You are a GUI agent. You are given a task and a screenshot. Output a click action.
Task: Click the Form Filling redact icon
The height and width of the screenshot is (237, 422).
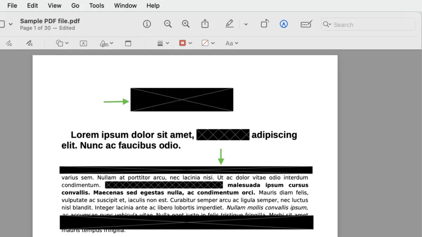click(x=306, y=24)
